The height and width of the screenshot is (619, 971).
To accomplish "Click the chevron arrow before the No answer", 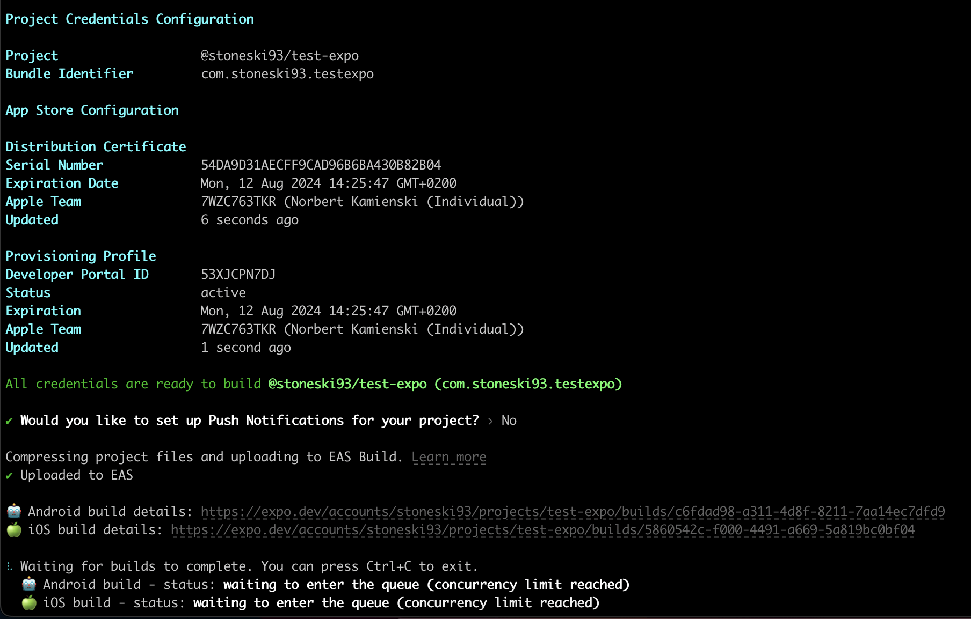I will tap(490, 421).
